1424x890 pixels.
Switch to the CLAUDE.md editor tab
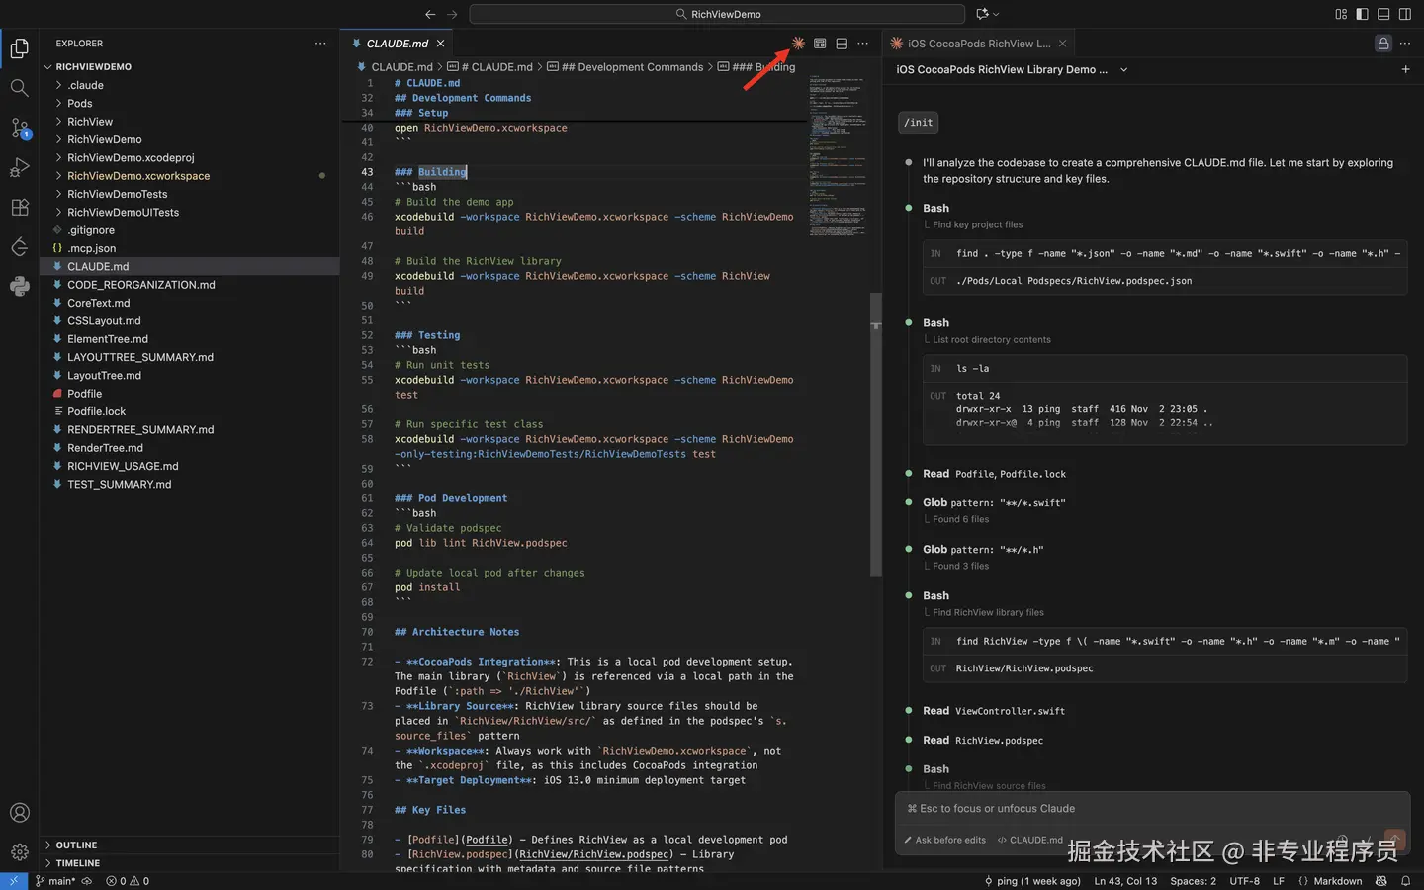(x=398, y=44)
